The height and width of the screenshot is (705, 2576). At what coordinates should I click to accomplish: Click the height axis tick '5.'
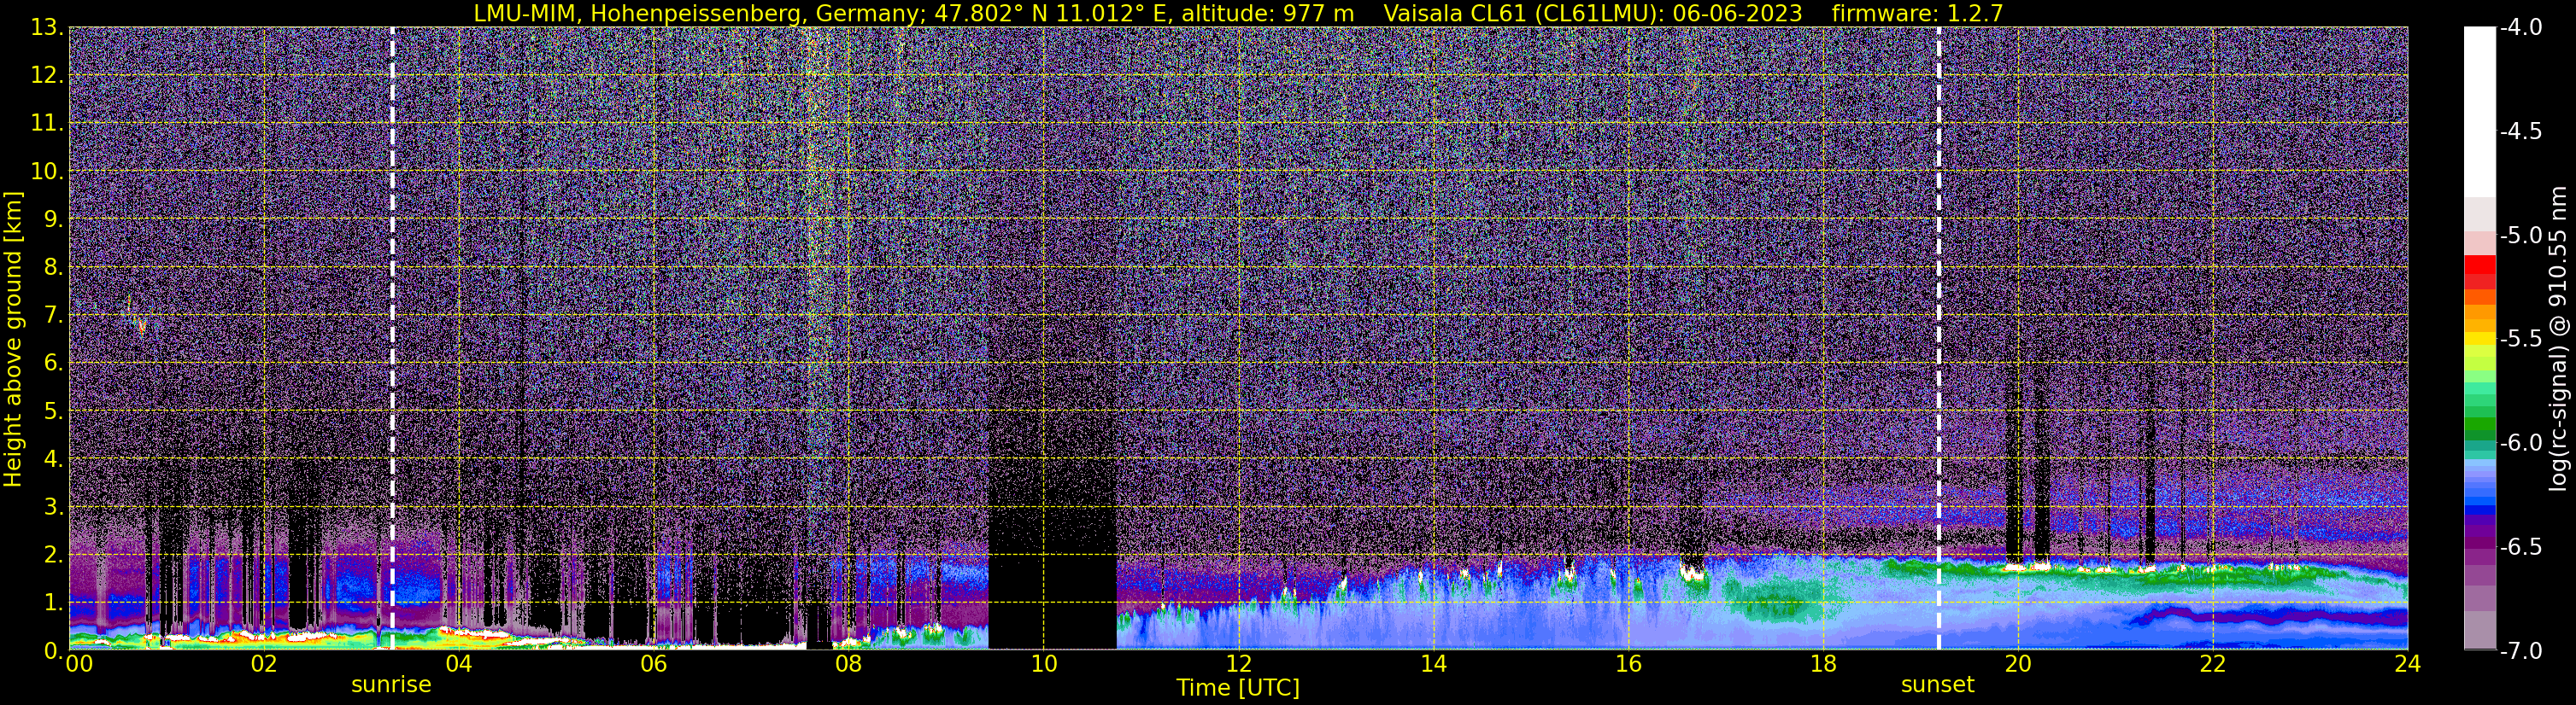coord(53,411)
